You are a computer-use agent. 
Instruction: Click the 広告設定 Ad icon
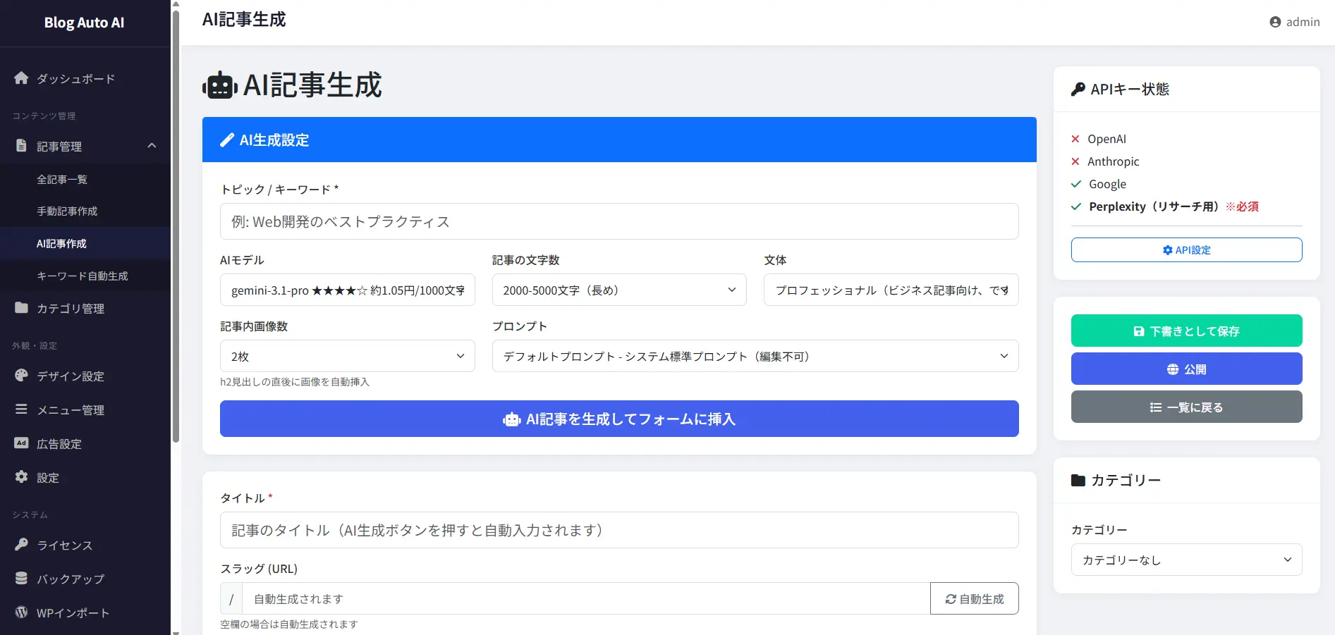coord(21,443)
